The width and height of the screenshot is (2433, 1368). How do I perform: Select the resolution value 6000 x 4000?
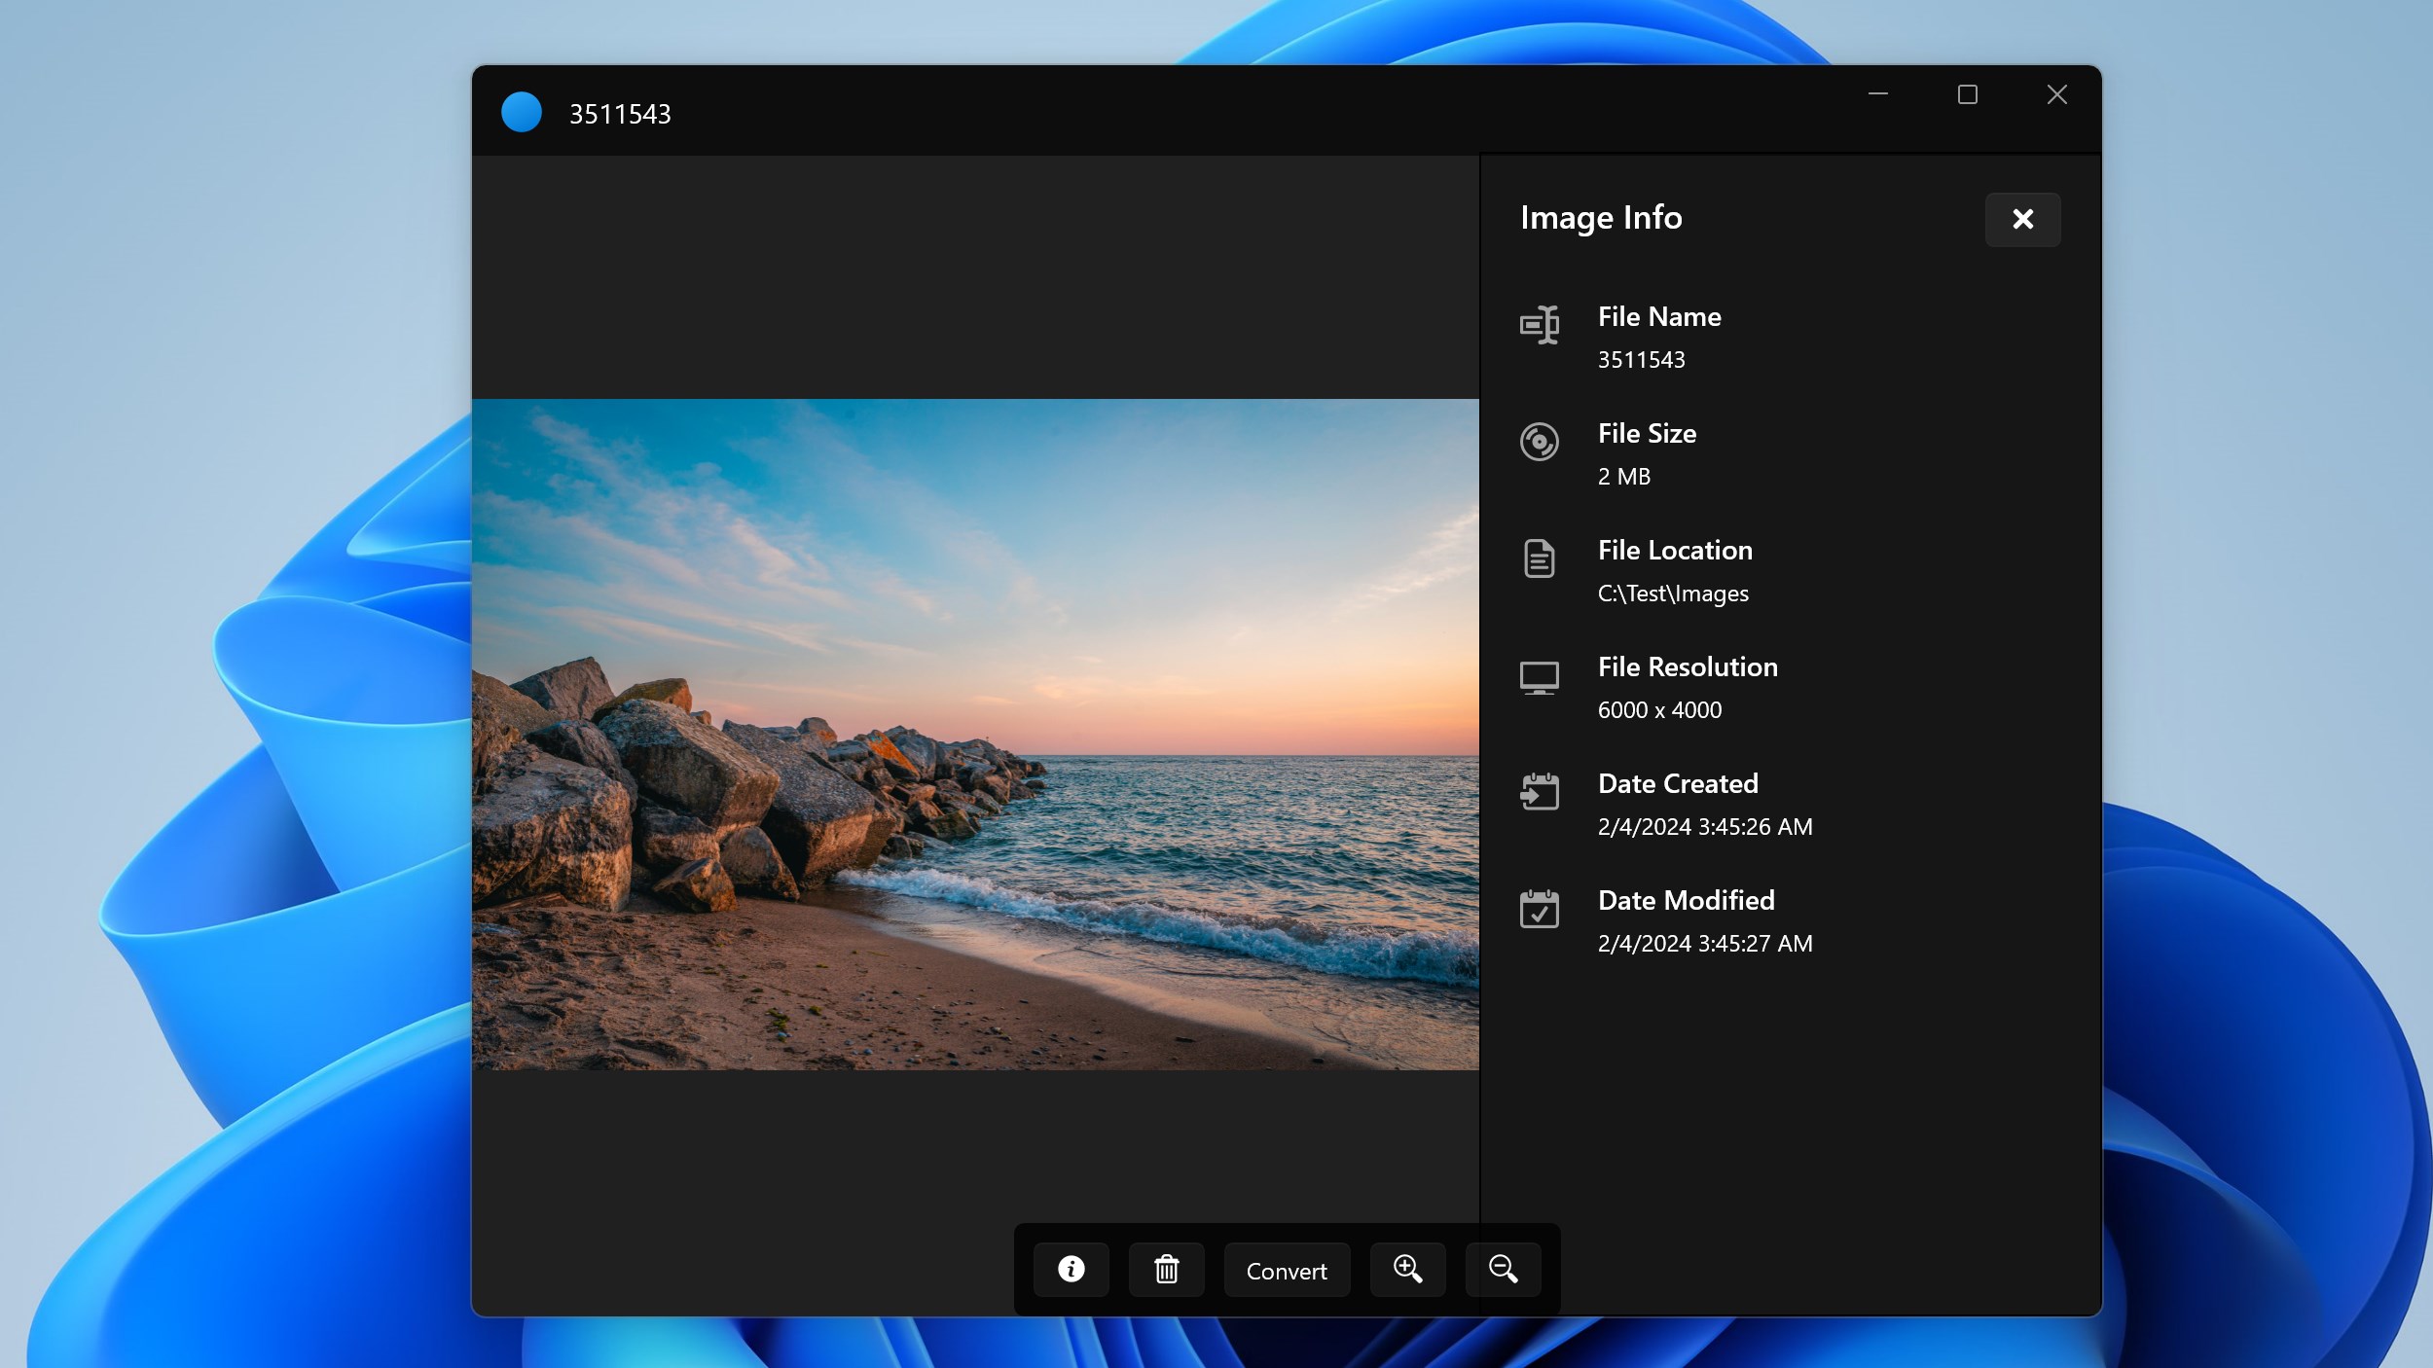pos(1660,710)
